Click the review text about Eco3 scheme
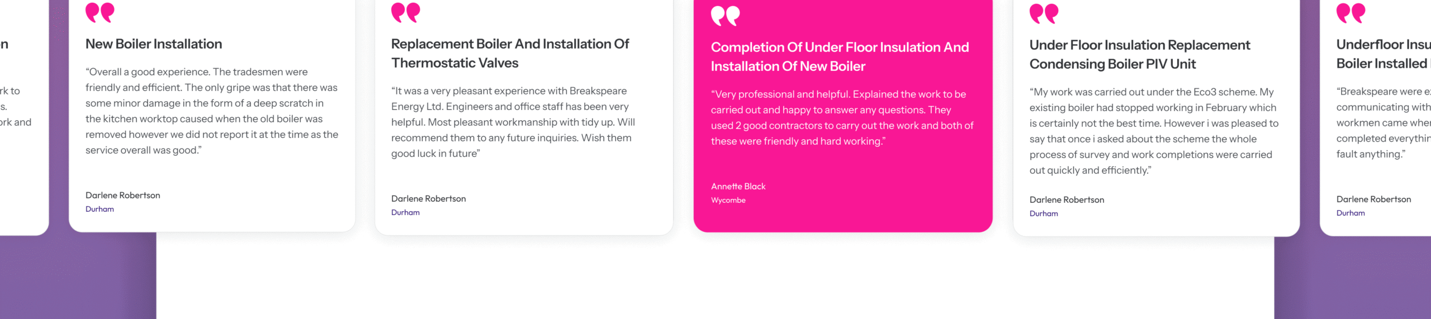The width and height of the screenshot is (1431, 319). (1154, 131)
